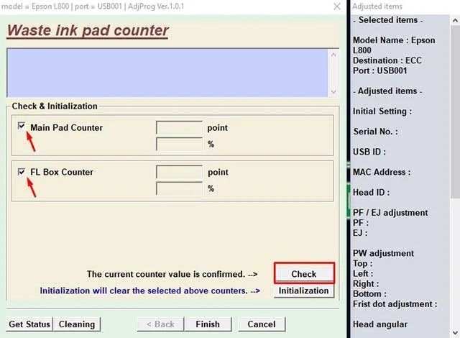This screenshot has width=460, height=338.
Task: Toggle the Main Pad Counter checkbox
Action: pos(22,127)
